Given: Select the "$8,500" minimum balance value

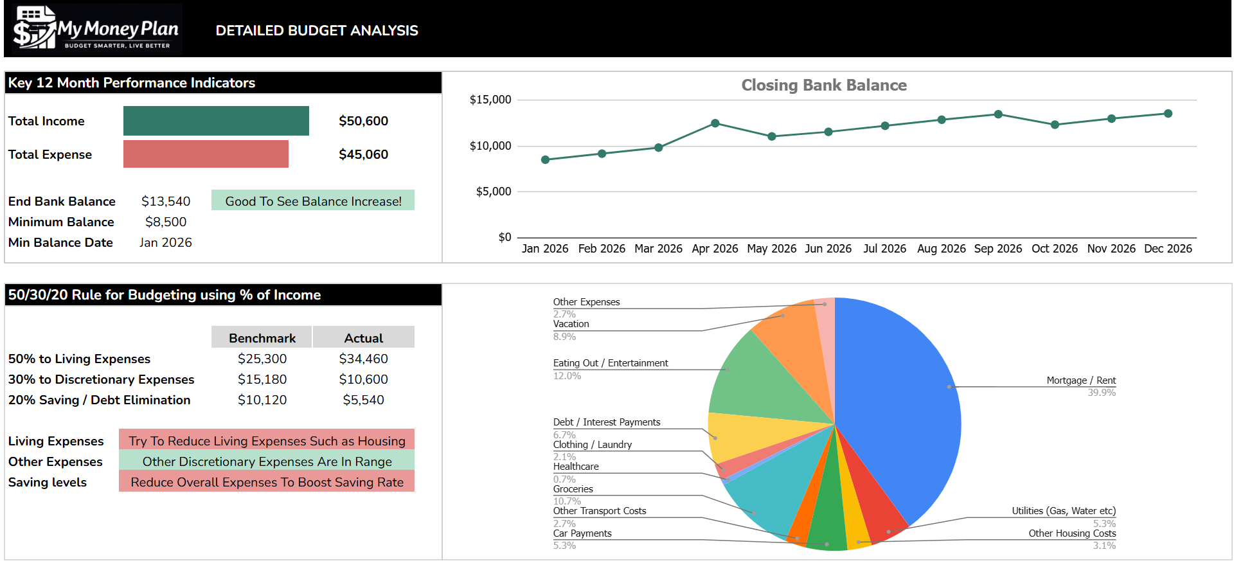Looking at the screenshot, I should [166, 222].
